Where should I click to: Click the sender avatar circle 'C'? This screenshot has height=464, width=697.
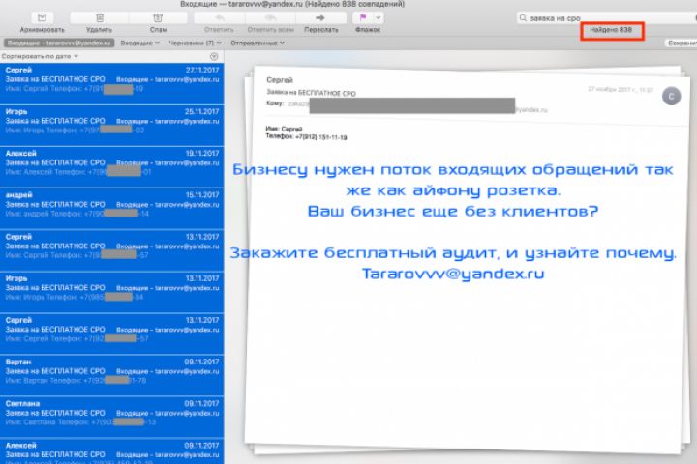[x=671, y=96]
